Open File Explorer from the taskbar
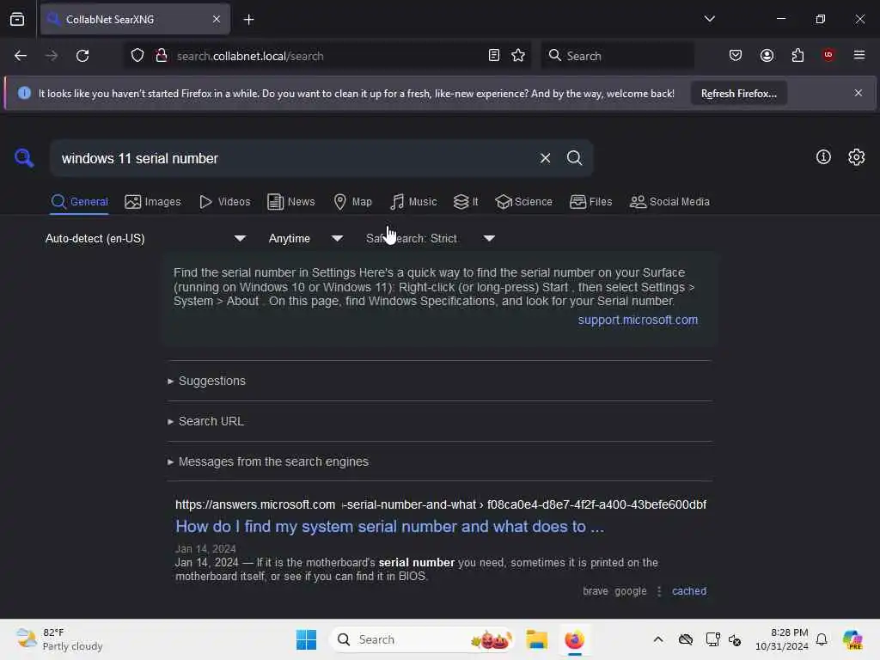The image size is (880, 660). (536, 639)
